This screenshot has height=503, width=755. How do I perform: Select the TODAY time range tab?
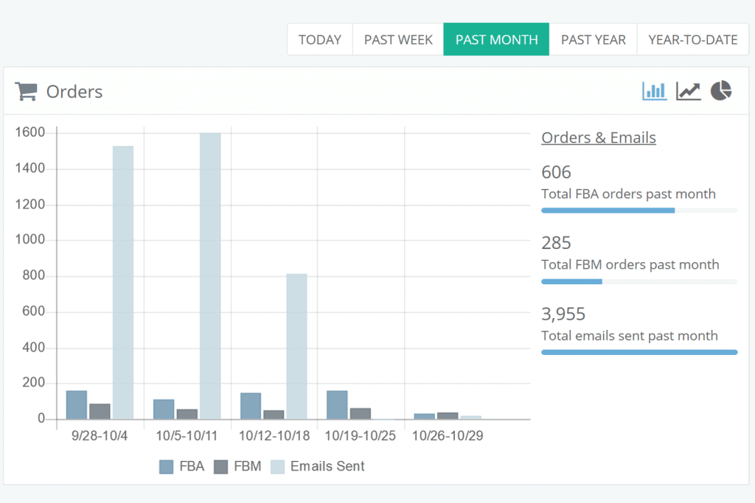click(x=320, y=40)
